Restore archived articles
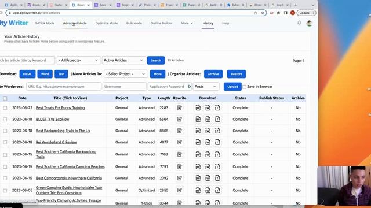This screenshot has height=208, width=371. click(237, 74)
